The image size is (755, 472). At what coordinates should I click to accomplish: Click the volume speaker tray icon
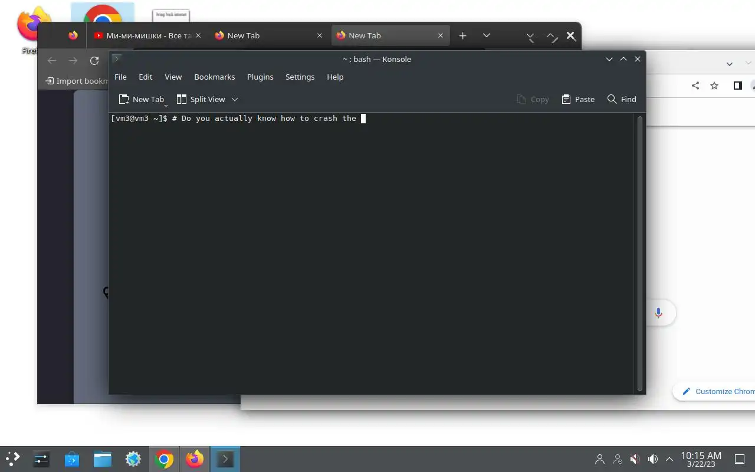[x=652, y=459]
